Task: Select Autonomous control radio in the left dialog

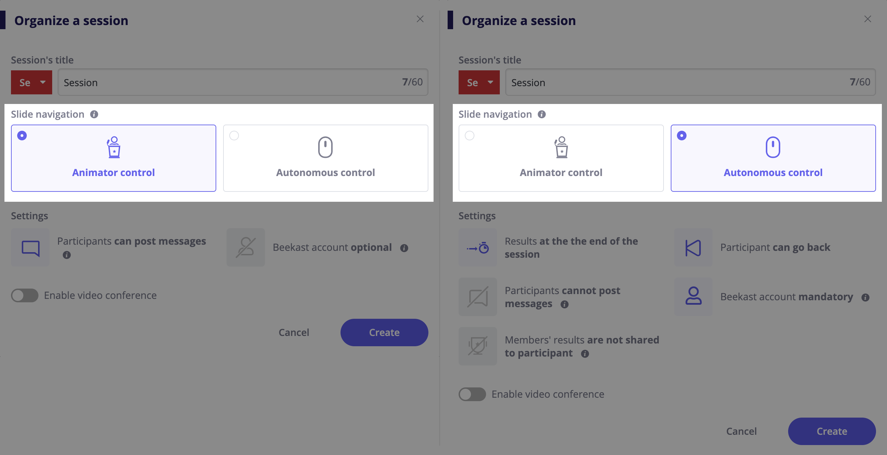Action: [x=234, y=136]
